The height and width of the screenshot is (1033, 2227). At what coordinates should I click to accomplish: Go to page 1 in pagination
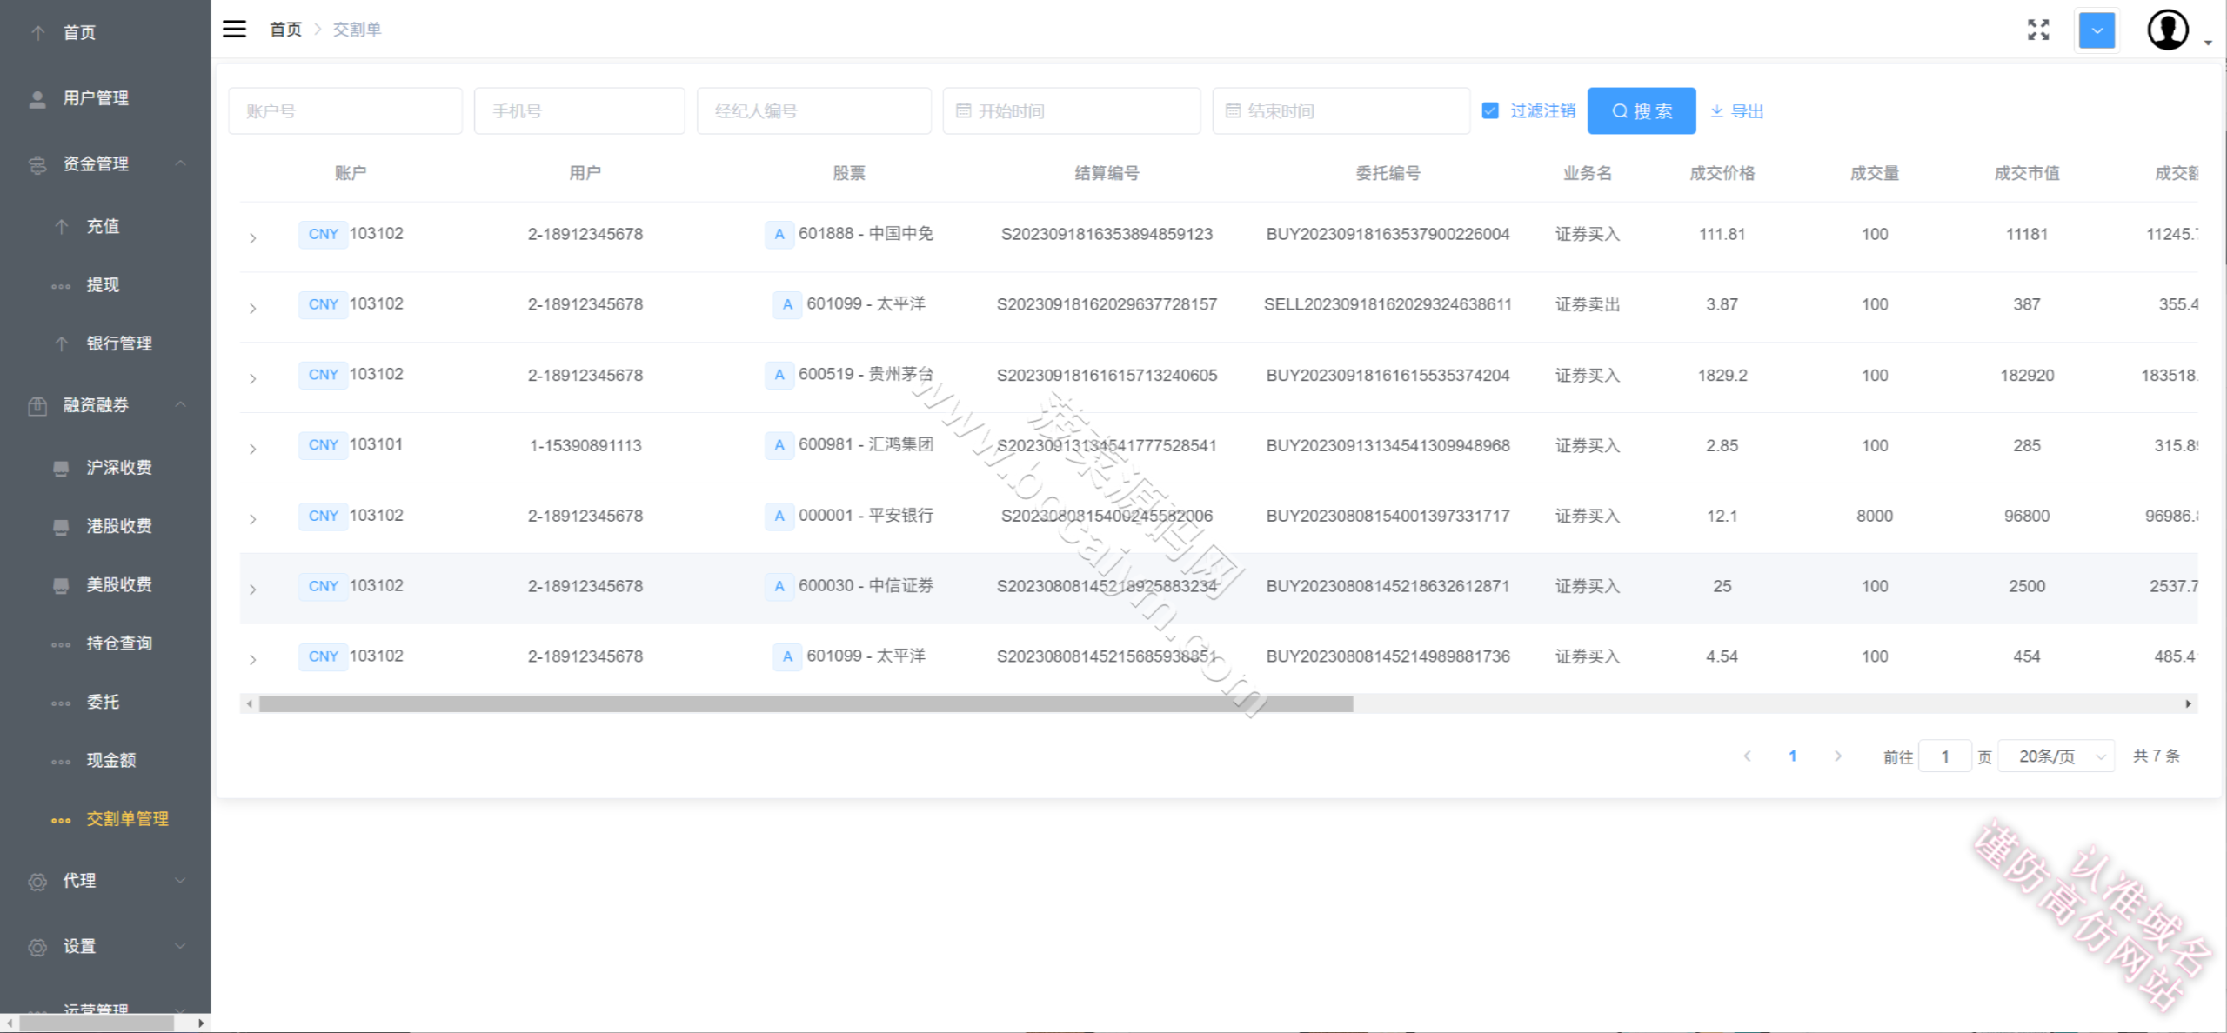(1792, 756)
